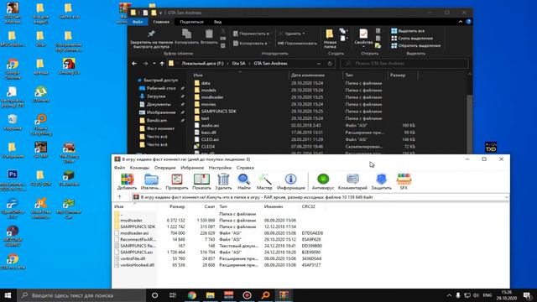Open Удалить dropdown in Explorer ribbon
The height and width of the screenshot is (302, 537).
click(292, 34)
